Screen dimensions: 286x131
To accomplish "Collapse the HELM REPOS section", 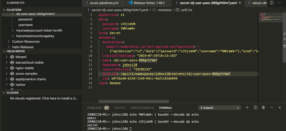I will tap(4, 51).
